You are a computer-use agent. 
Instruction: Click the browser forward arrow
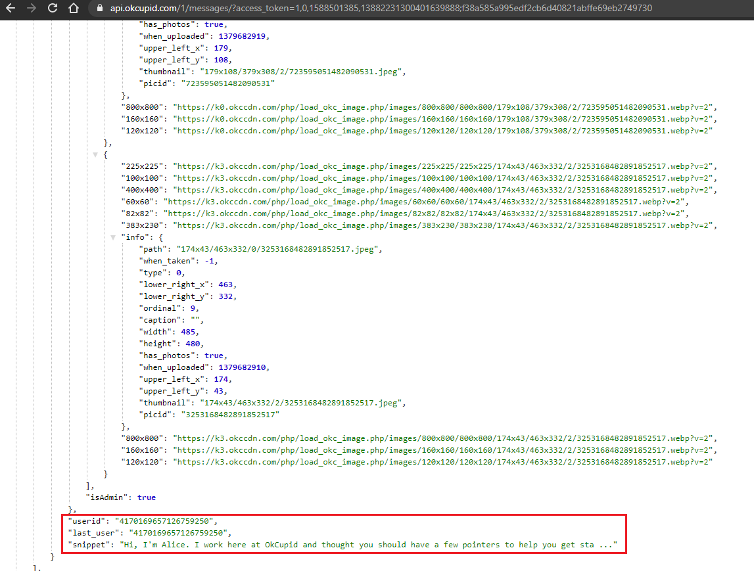click(32, 8)
